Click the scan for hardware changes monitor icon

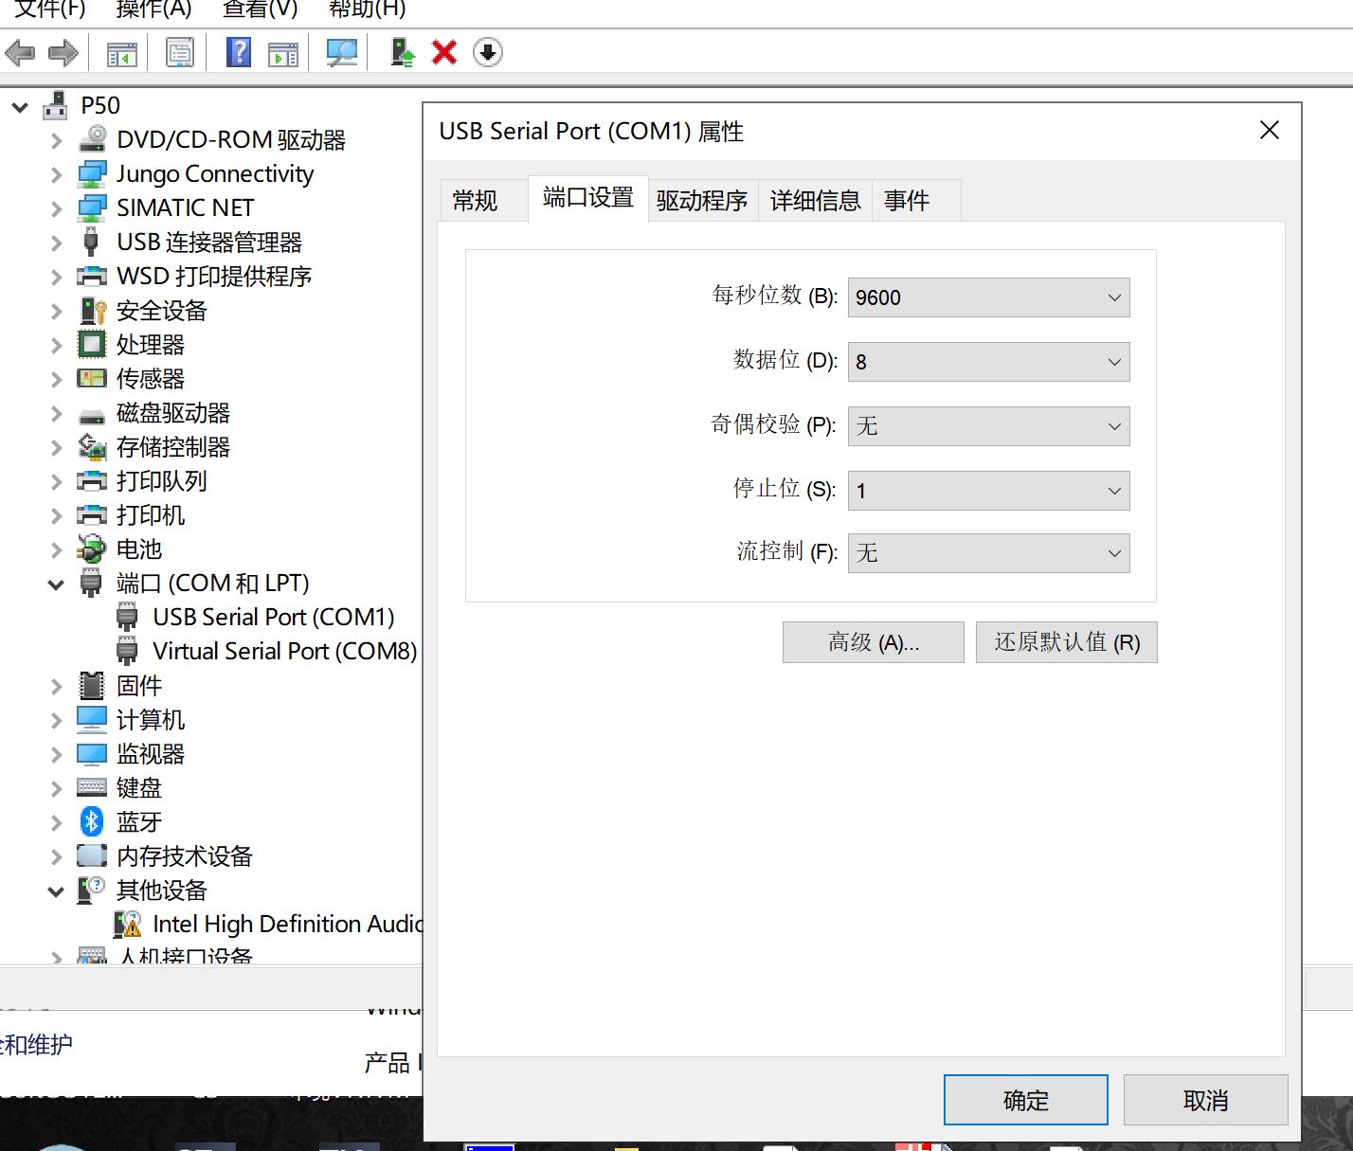click(341, 53)
